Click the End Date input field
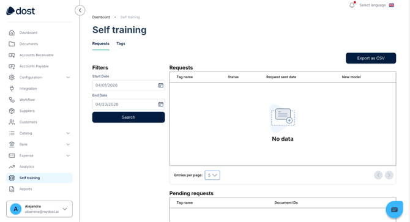This screenshot has width=410, height=222. [x=129, y=104]
